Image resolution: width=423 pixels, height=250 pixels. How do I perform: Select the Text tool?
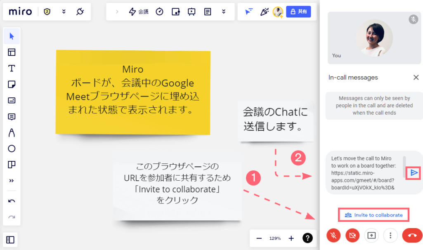12,68
